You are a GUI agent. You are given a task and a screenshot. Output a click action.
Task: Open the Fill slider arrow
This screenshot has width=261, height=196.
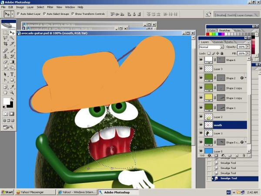click(248, 53)
